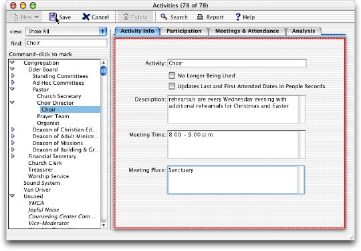Select Organist in the activity list
This screenshot has height=251, width=361.
click(x=48, y=123)
